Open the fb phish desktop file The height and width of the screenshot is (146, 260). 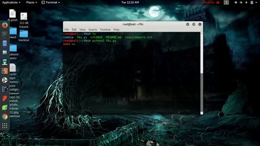(x=13, y=15)
